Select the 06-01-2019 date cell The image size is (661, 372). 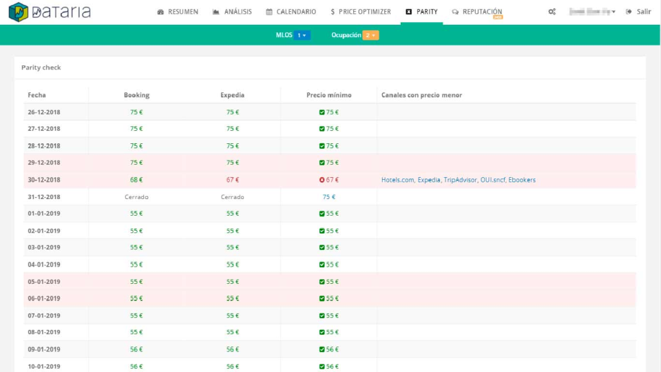pyautogui.click(x=44, y=298)
